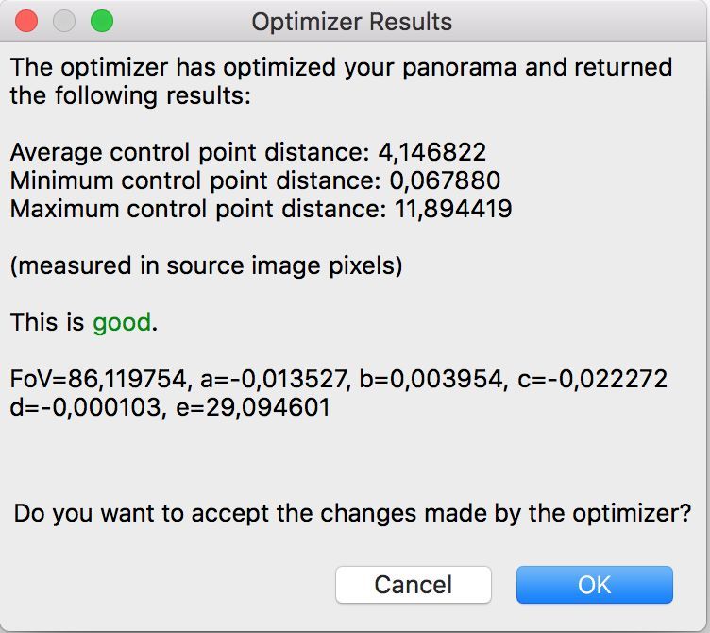Click the green zoom window button

(102, 21)
